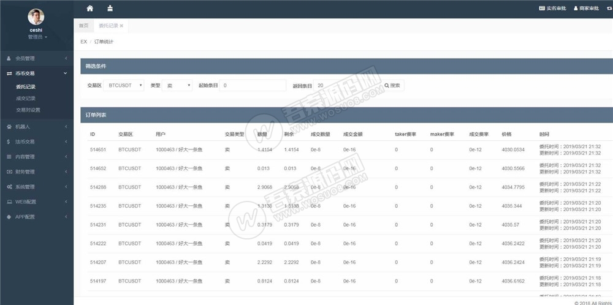Viewport: 613px width, 305px height.
Task: Click the ID column header
Action: coord(93,134)
